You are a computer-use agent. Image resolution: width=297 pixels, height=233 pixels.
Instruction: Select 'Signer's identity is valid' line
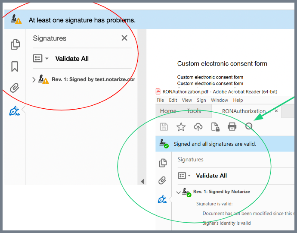tap(226, 223)
